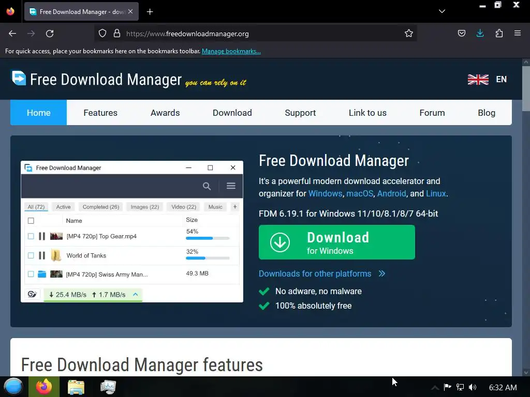Bookmark this page with the star icon
This screenshot has width=530, height=397.
pos(409,33)
